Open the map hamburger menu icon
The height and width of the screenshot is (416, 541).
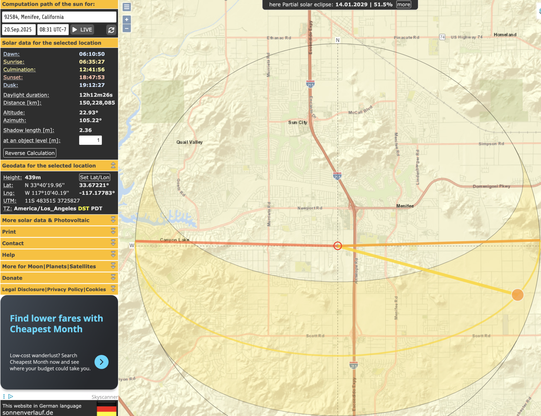coord(127,7)
